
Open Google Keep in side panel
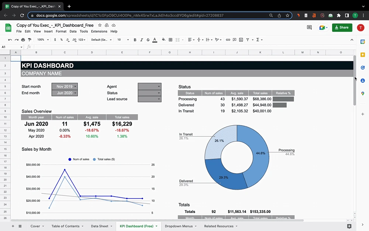click(x=363, y=55)
